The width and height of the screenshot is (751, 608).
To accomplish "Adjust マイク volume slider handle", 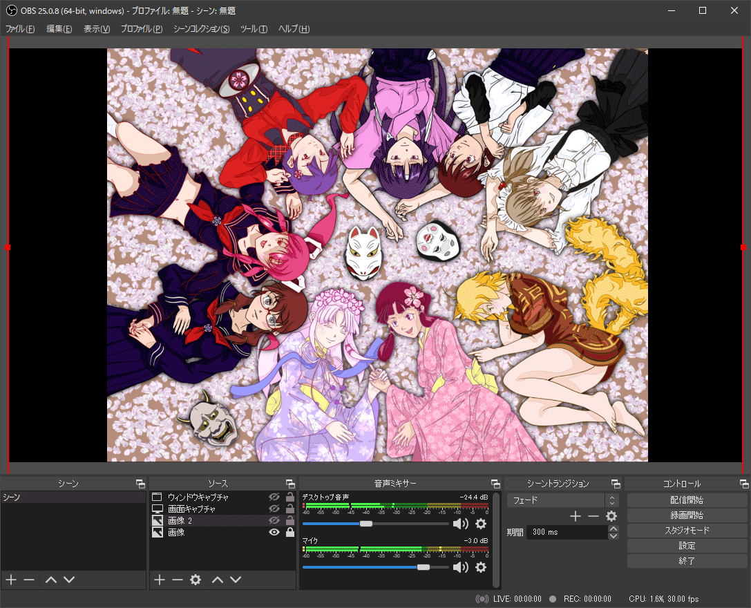I will click(x=424, y=567).
